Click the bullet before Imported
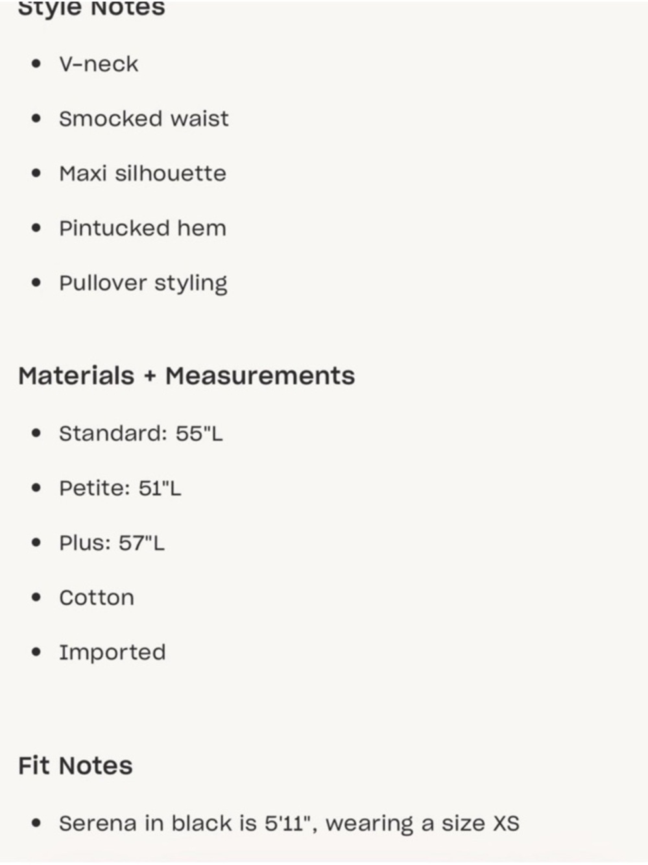Screen dimensions: 648x865 coord(36,652)
